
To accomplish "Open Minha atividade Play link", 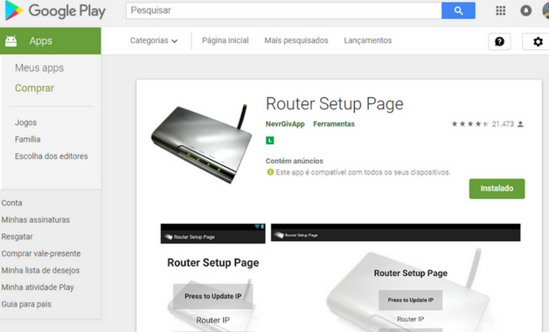I will tap(38, 287).
